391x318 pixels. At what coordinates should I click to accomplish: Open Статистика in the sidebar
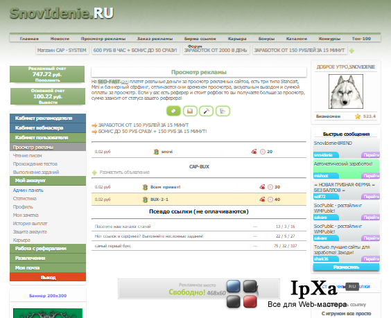(25, 199)
